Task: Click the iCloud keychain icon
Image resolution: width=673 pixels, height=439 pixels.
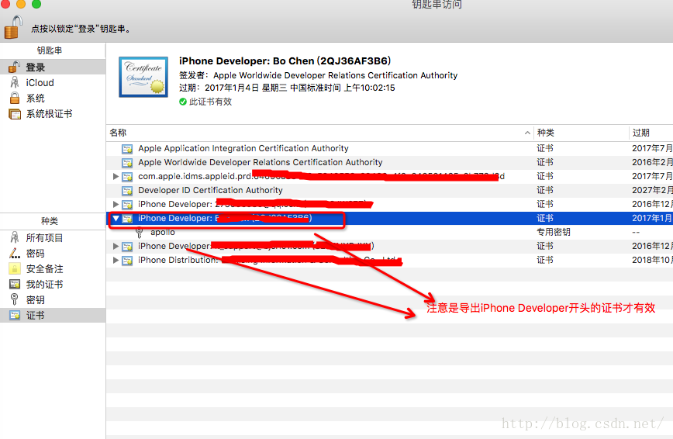Action: [x=15, y=82]
